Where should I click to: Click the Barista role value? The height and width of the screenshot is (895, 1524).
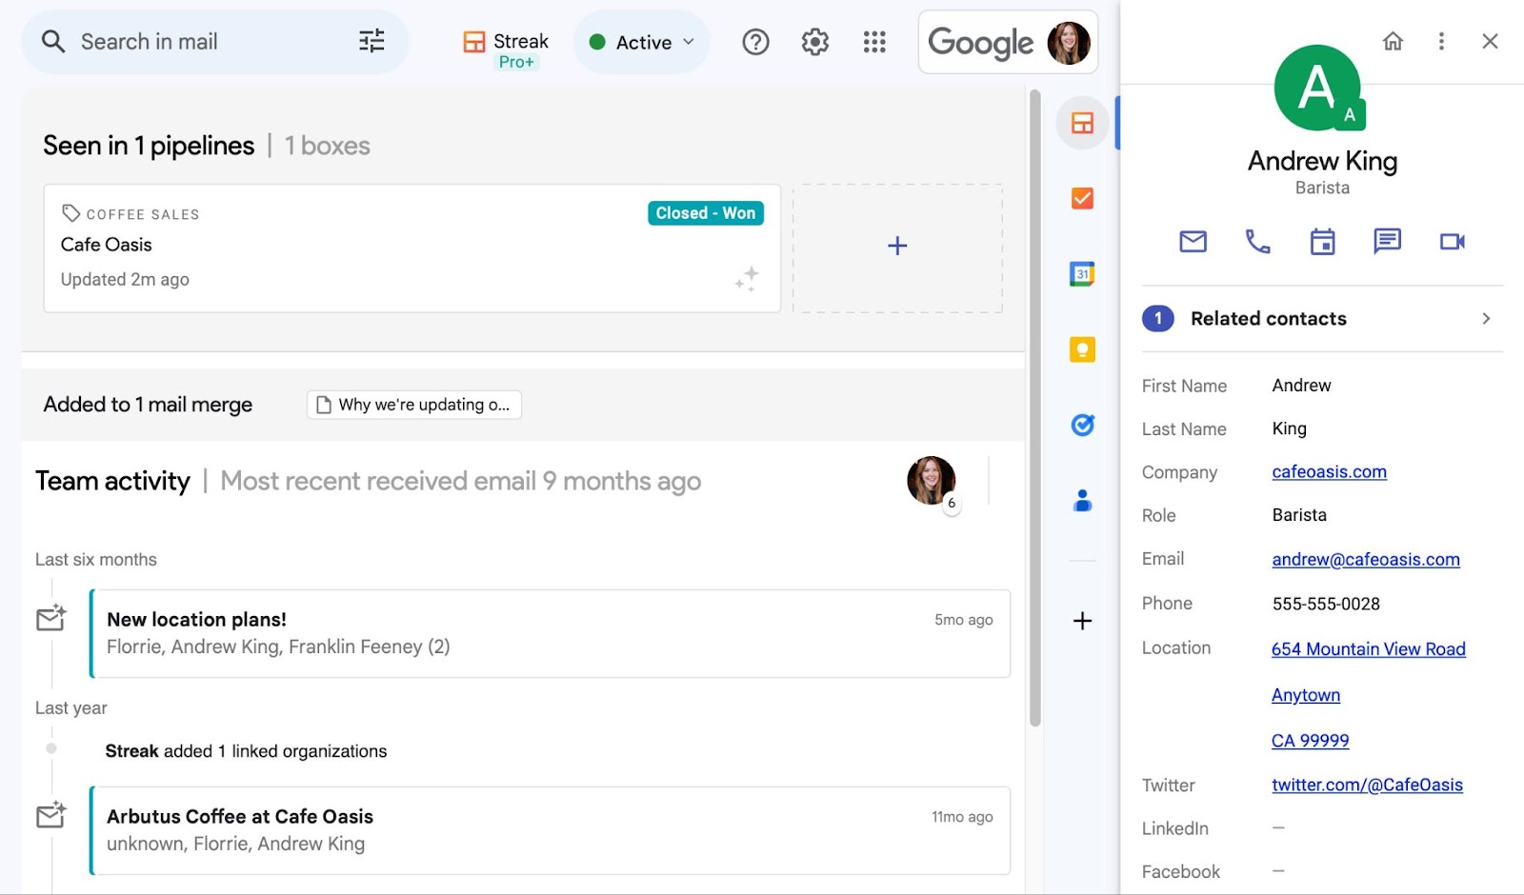pos(1299,515)
